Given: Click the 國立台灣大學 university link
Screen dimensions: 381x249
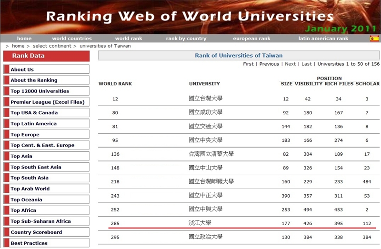Looking at the screenshot, I should [206, 99].
